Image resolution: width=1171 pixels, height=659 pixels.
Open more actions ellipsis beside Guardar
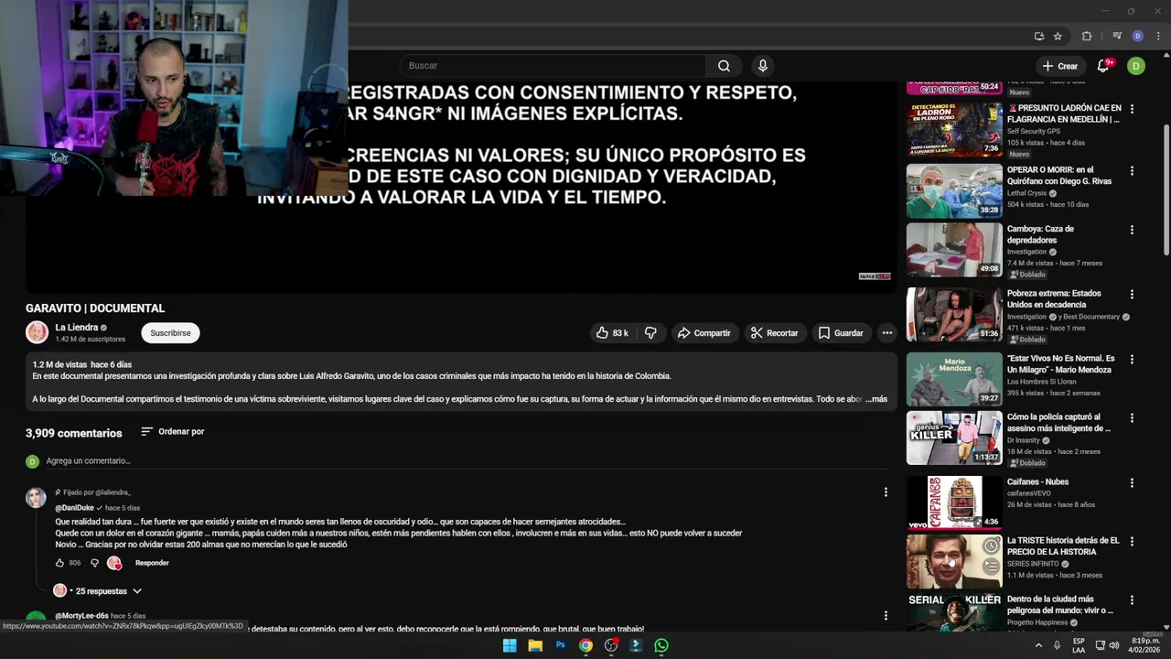point(886,333)
